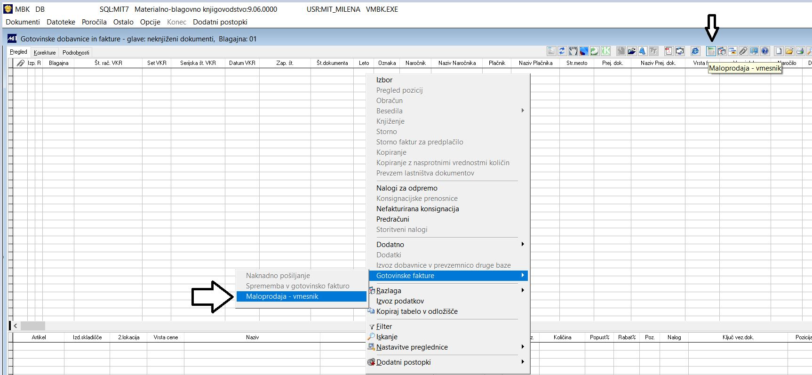Click the green K toolbar icon
Screen dimensions: 812x375
click(x=605, y=51)
